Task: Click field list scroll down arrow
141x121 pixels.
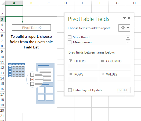Action: pyautogui.click(x=128, y=42)
